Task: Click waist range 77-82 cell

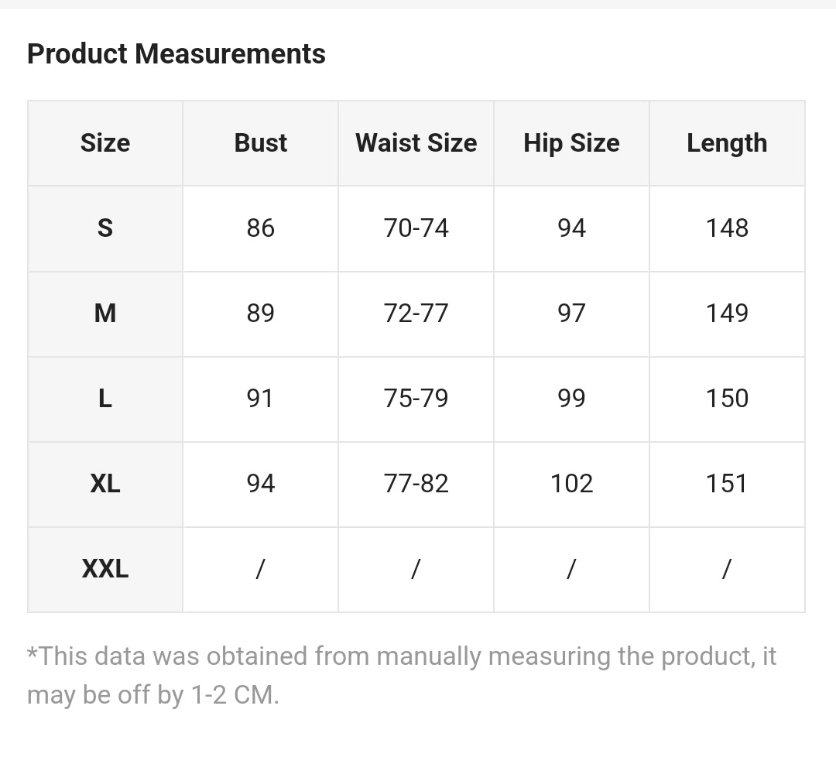Action: point(416,485)
